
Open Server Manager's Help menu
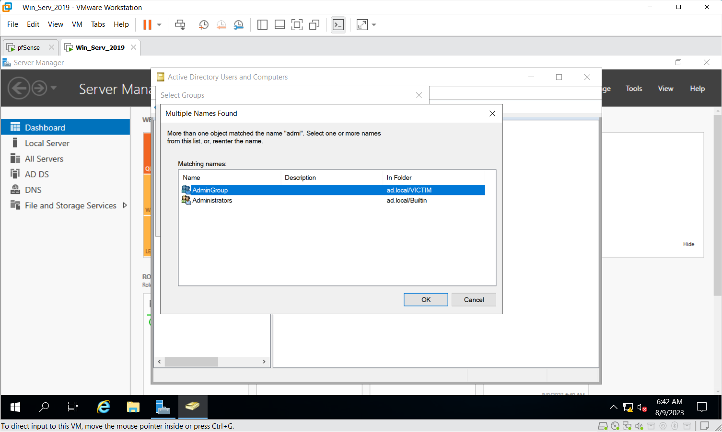click(x=698, y=89)
